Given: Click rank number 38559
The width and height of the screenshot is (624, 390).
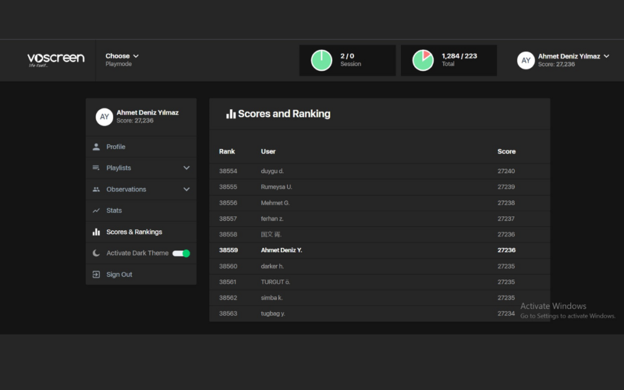Looking at the screenshot, I should pos(229,250).
